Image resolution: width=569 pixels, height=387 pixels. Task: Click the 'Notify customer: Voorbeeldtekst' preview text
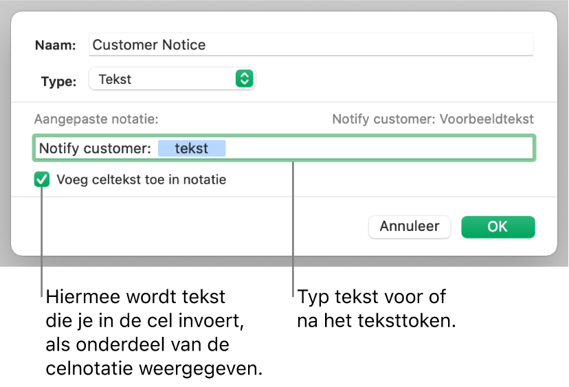[x=433, y=119]
